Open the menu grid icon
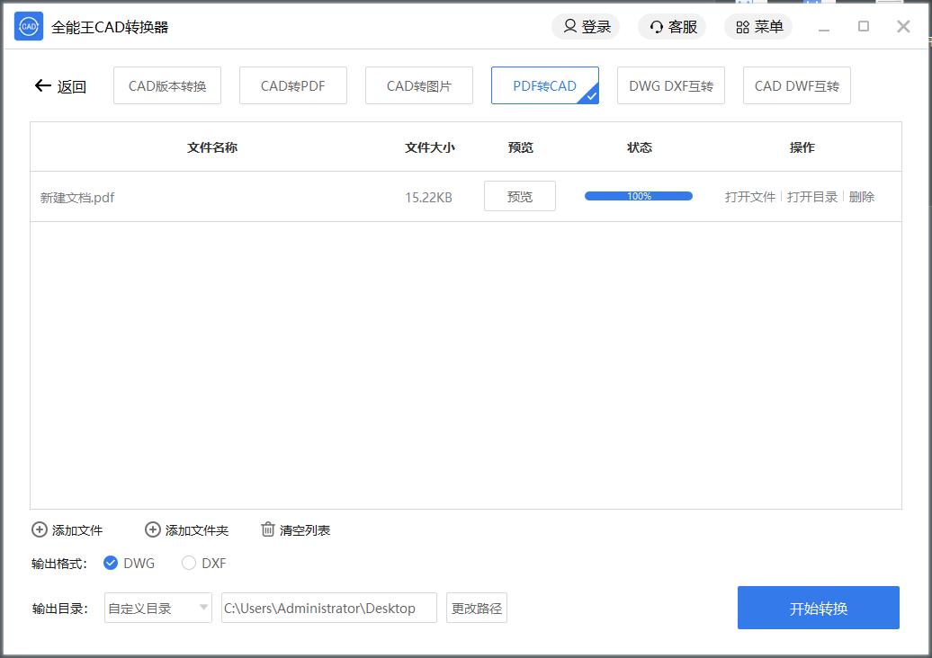Image resolution: width=932 pixels, height=658 pixels. pos(742,27)
